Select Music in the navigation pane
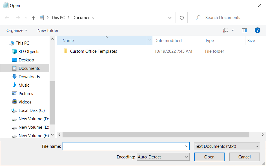266x166 pixels. coord(24,85)
